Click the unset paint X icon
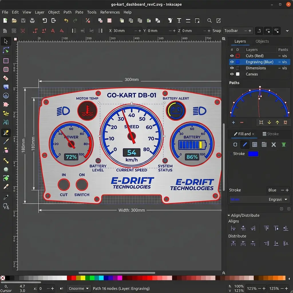293x293 pixels. pos(274,144)
